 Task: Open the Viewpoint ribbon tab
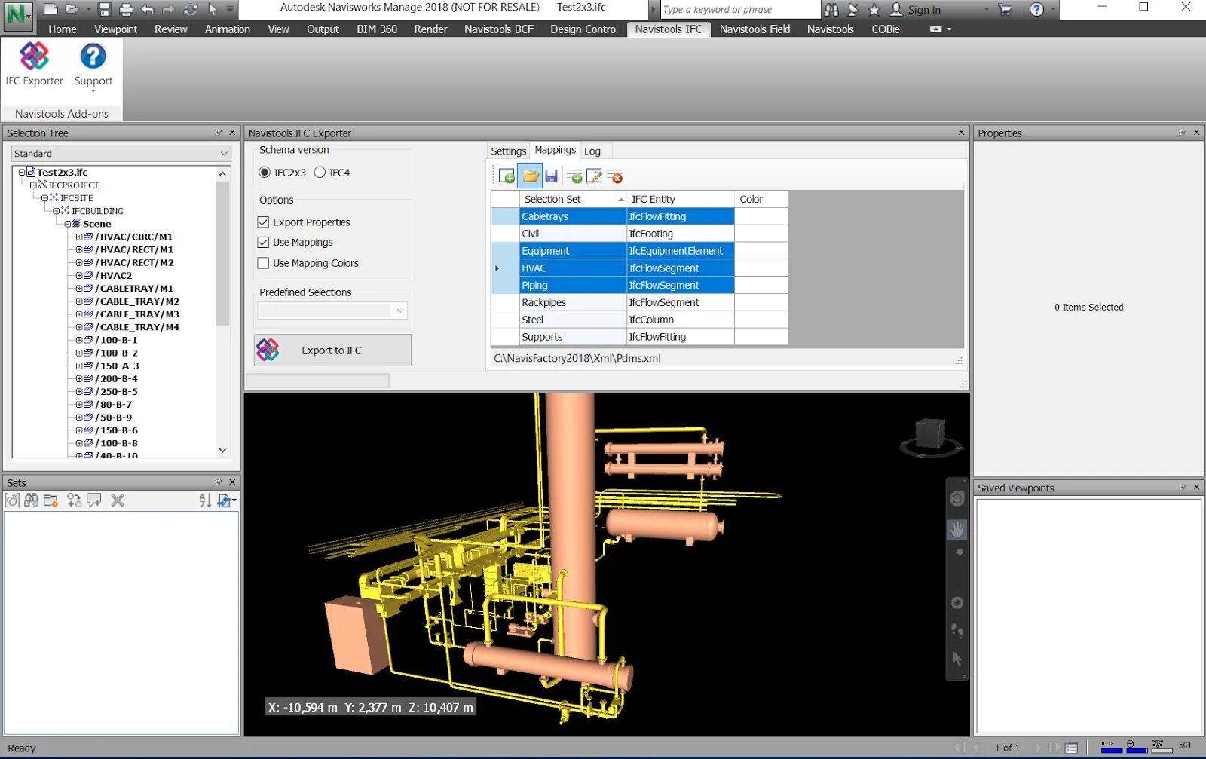(x=115, y=29)
